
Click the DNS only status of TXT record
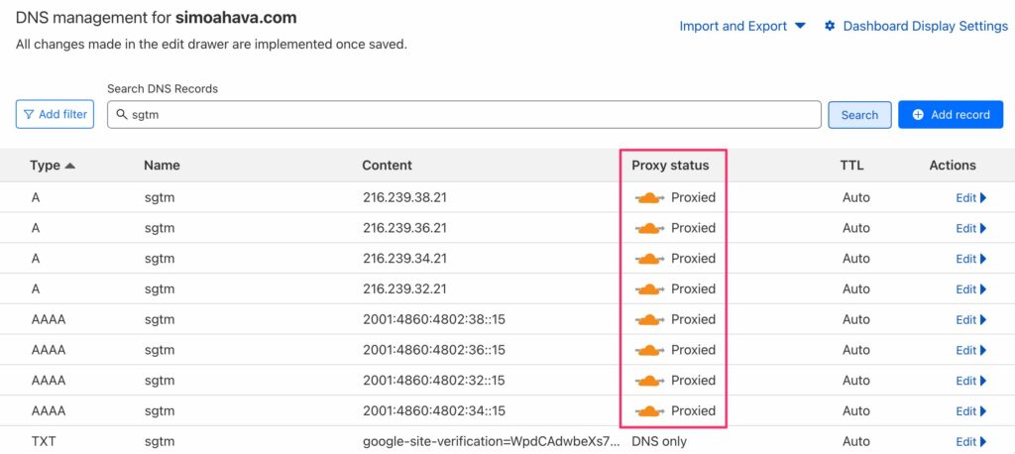[659, 442]
